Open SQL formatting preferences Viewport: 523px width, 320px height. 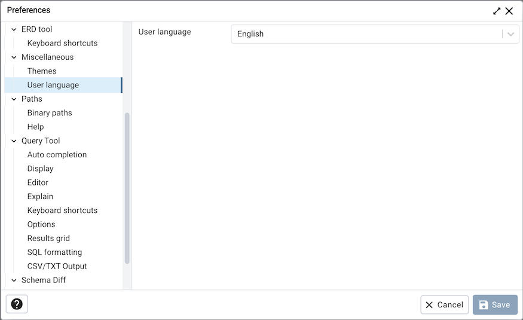pyautogui.click(x=54, y=252)
